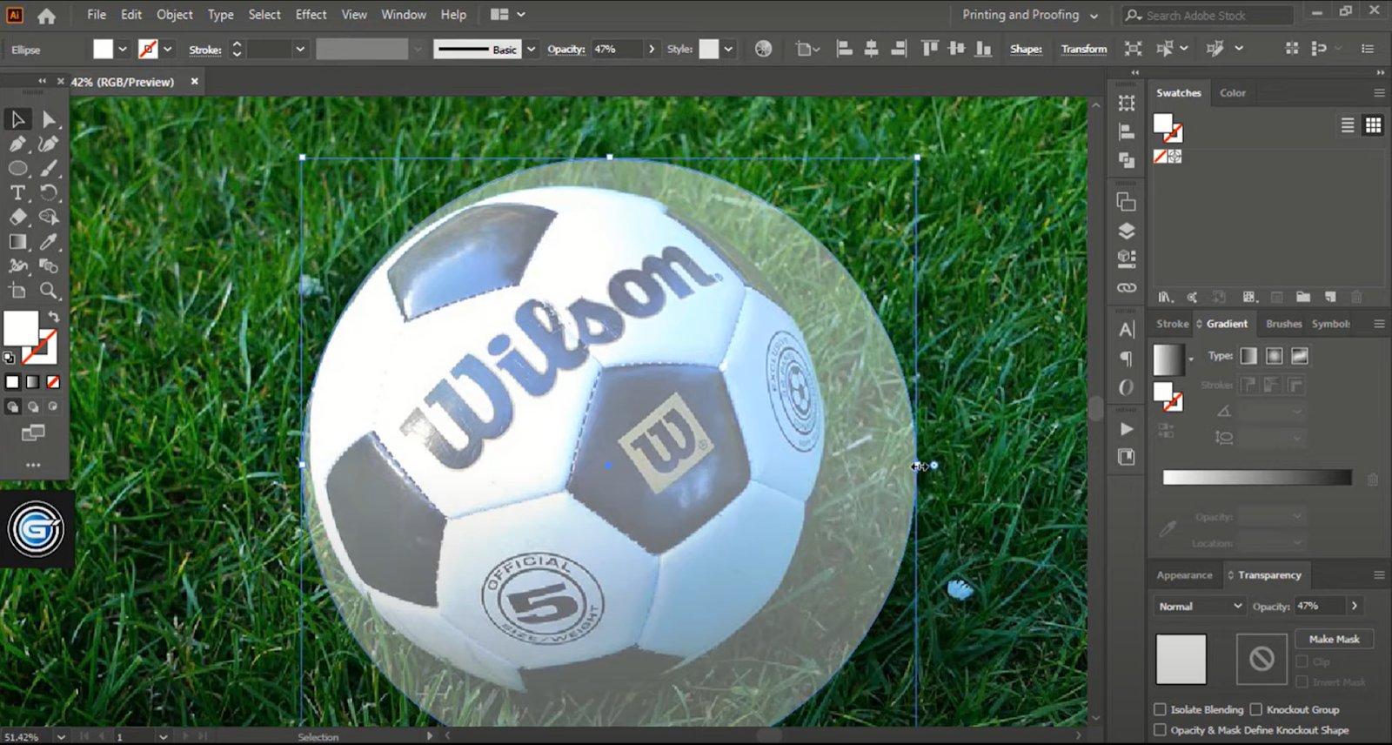
Task: Open the Normal blending mode dropdown
Action: [x=1201, y=606]
